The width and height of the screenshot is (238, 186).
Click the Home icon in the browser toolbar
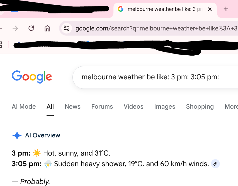tap(47, 28)
